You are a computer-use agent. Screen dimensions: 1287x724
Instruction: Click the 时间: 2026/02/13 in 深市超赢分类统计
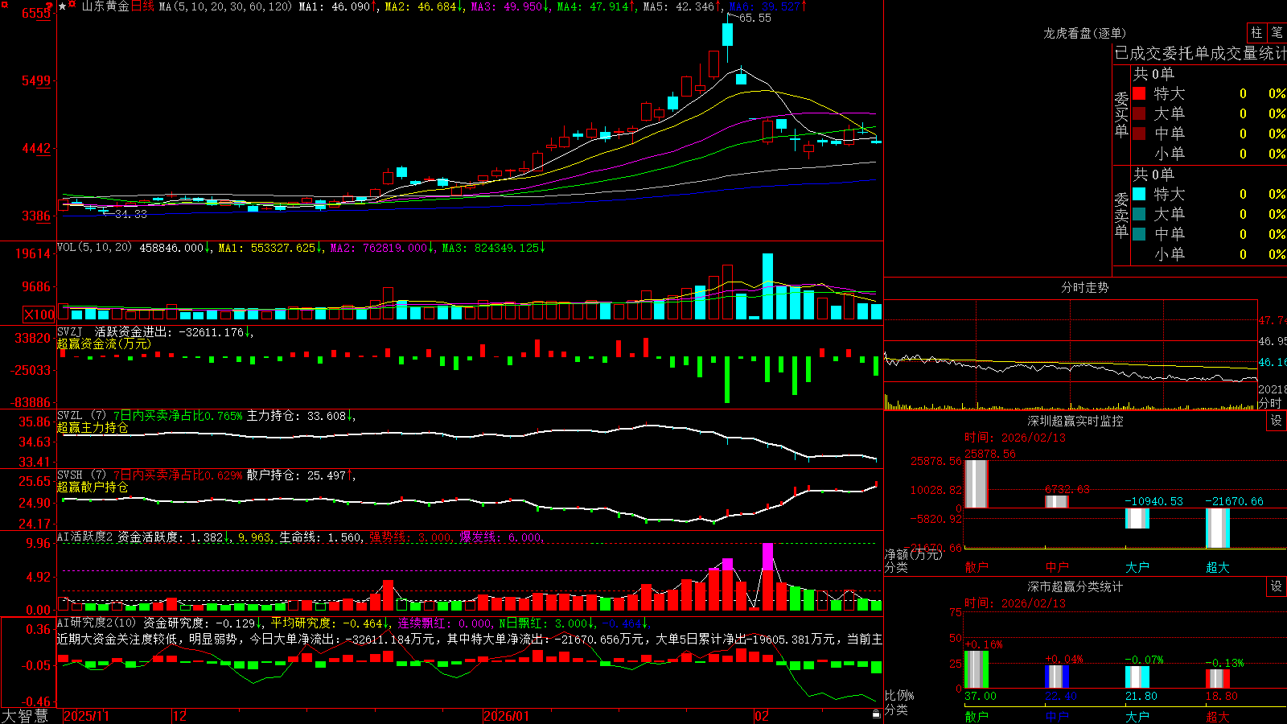[x=1014, y=603]
